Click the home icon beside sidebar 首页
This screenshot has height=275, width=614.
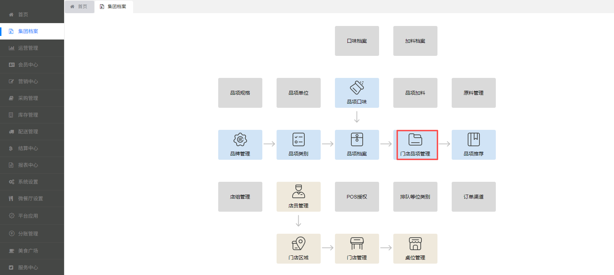coord(11,15)
